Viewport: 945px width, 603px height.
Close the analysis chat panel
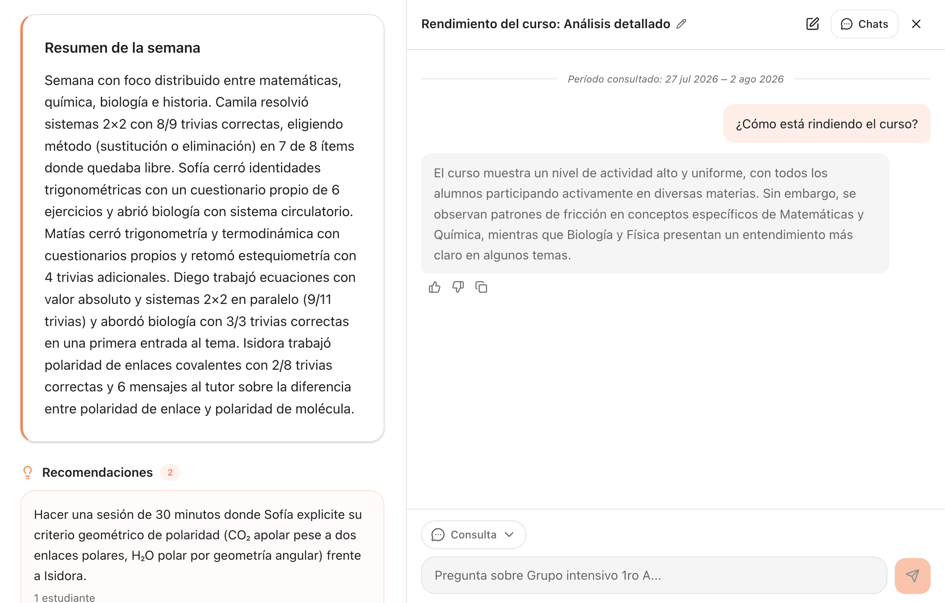(916, 24)
